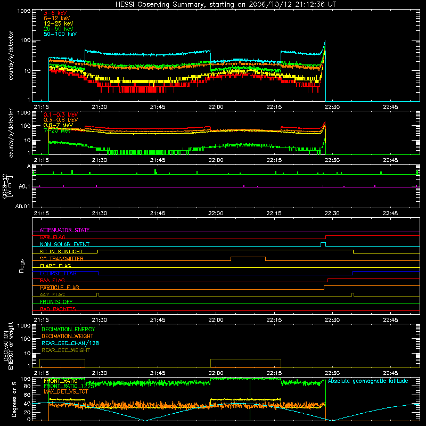426x426 pixels.
Task: Click the Degrees or % axis title
Action: click(x=14, y=399)
